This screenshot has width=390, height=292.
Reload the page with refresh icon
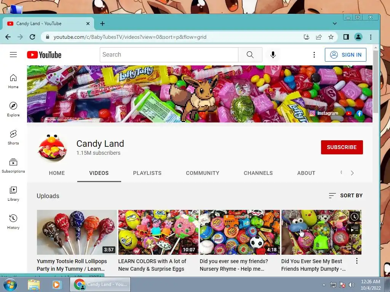[x=32, y=37]
